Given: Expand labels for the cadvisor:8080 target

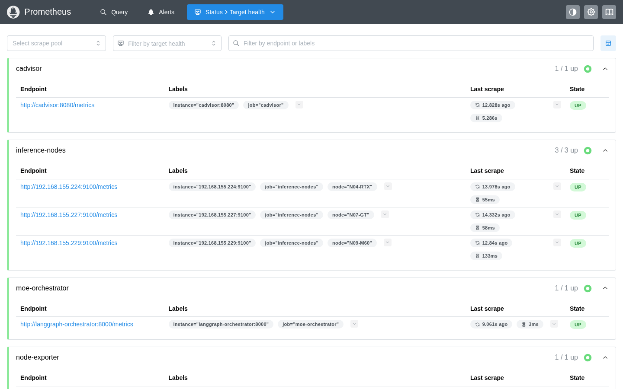Looking at the screenshot, I should point(299,105).
